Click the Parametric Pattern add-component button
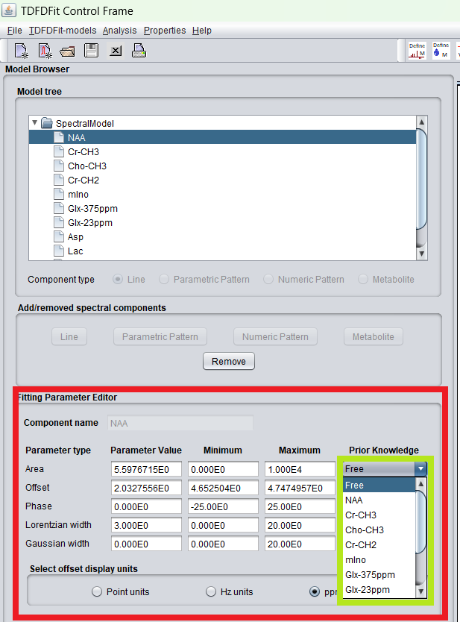 [160, 337]
